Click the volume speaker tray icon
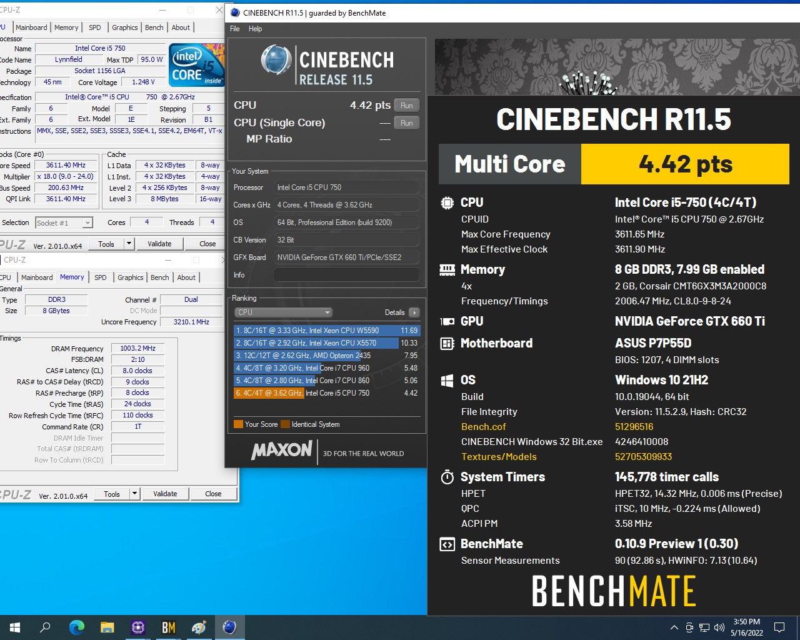 [719, 627]
